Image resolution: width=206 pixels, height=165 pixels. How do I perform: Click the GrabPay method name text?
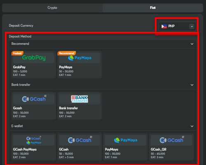pos(19,67)
